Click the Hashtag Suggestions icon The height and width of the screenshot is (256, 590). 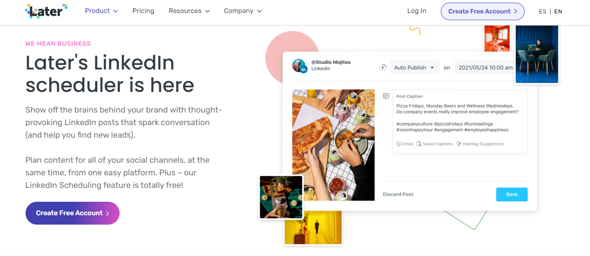point(459,144)
